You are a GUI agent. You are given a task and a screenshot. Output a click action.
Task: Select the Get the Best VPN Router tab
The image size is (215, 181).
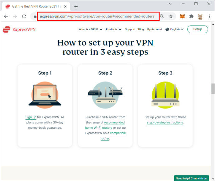36,7
